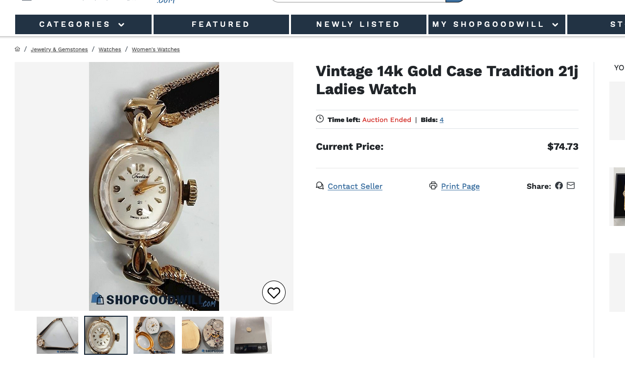The width and height of the screenshot is (625, 367).
Task: Click the Print Page link
Action: (x=460, y=186)
